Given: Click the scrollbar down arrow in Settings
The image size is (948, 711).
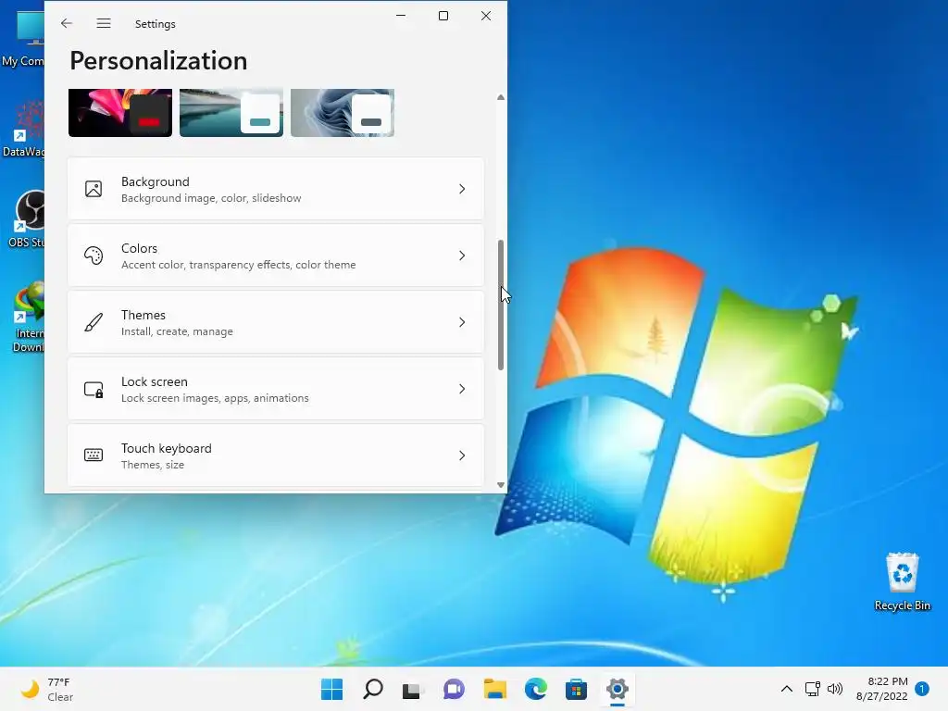Looking at the screenshot, I should point(501,485).
